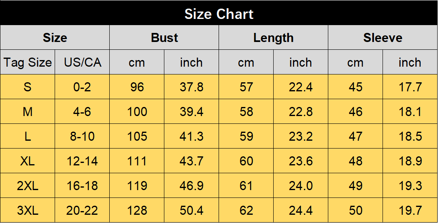
Task: Select length value 60 cm
Action: click(246, 161)
